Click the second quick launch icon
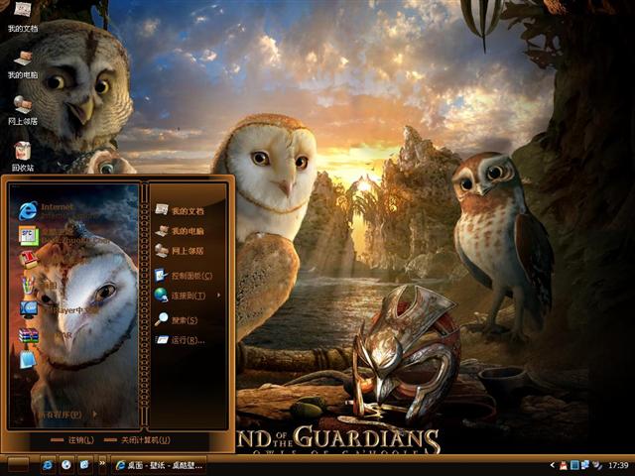 [66, 465]
